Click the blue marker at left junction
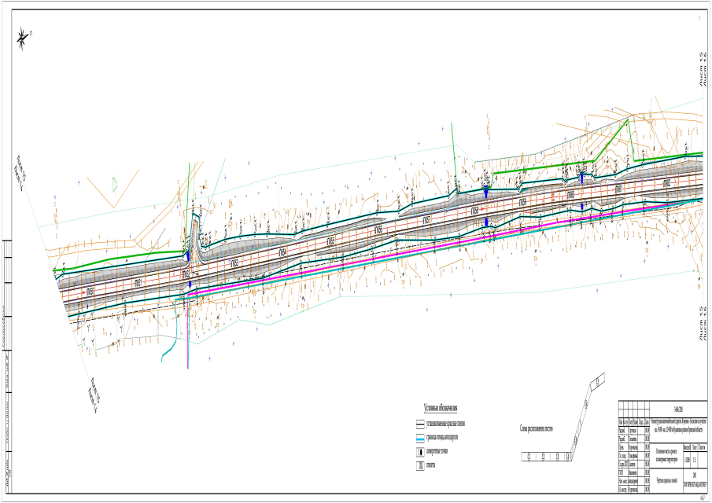The height and width of the screenshot is (503, 712). tap(189, 257)
